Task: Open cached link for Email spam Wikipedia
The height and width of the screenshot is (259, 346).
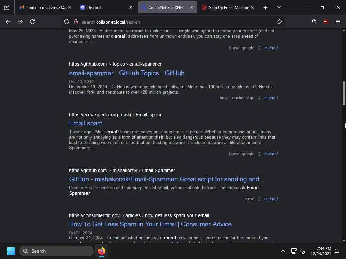Action: pyautogui.click(x=271, y=154)
